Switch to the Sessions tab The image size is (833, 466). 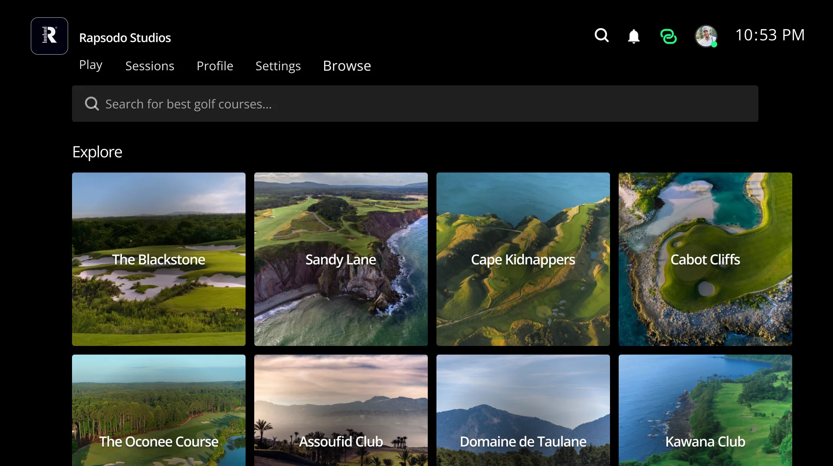(150, 66)
